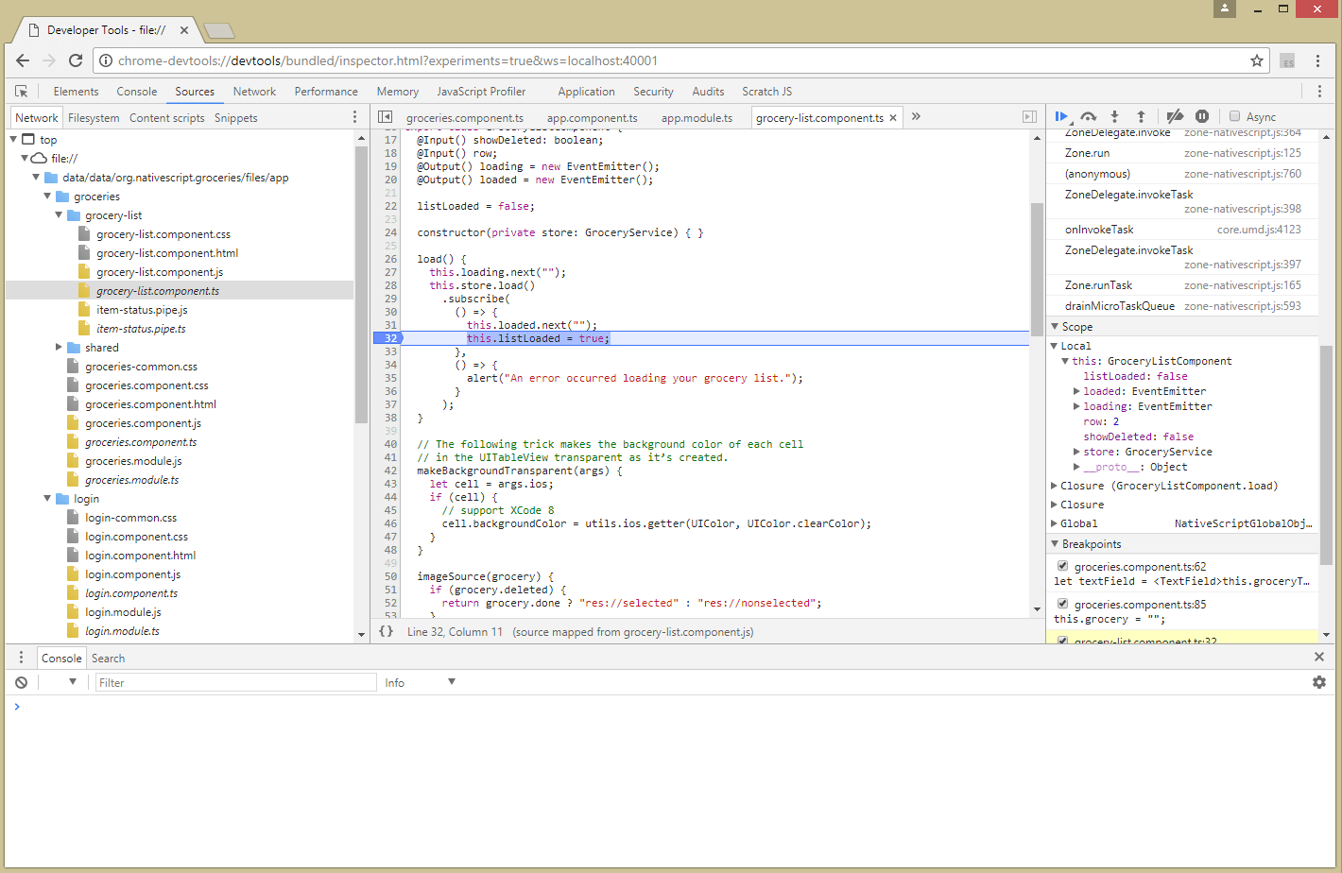Image resolution: width=1342 pixels, height=873 pixels.
Task: Open DevTools customize menu dots
Action: point(1319,92)
